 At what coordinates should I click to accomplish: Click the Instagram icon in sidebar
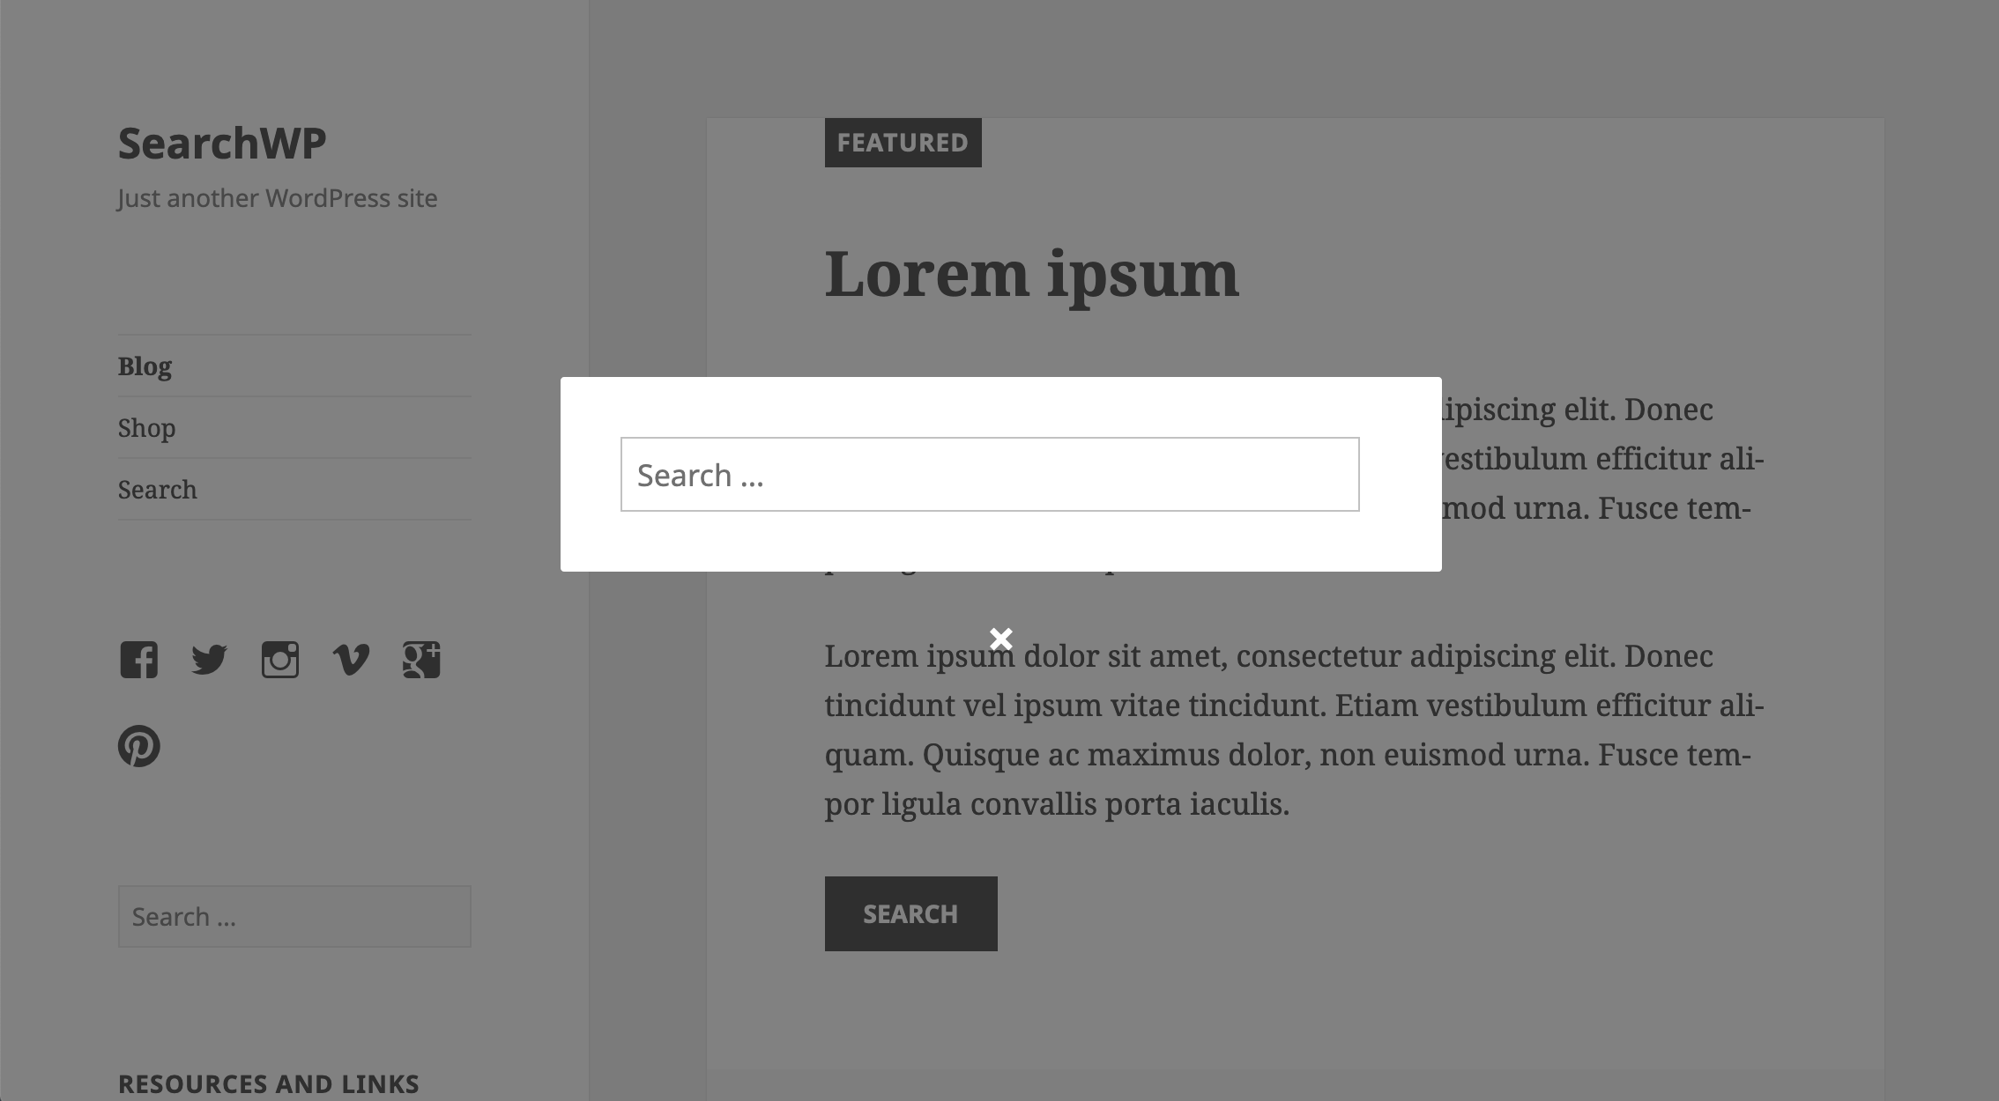coord(279,659)
